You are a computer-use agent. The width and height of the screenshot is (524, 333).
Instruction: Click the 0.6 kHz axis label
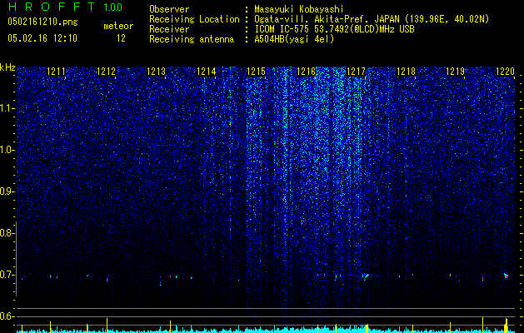pos(6,316)
